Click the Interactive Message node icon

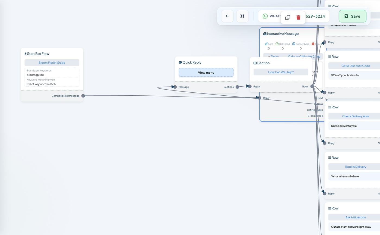[265, 34]
